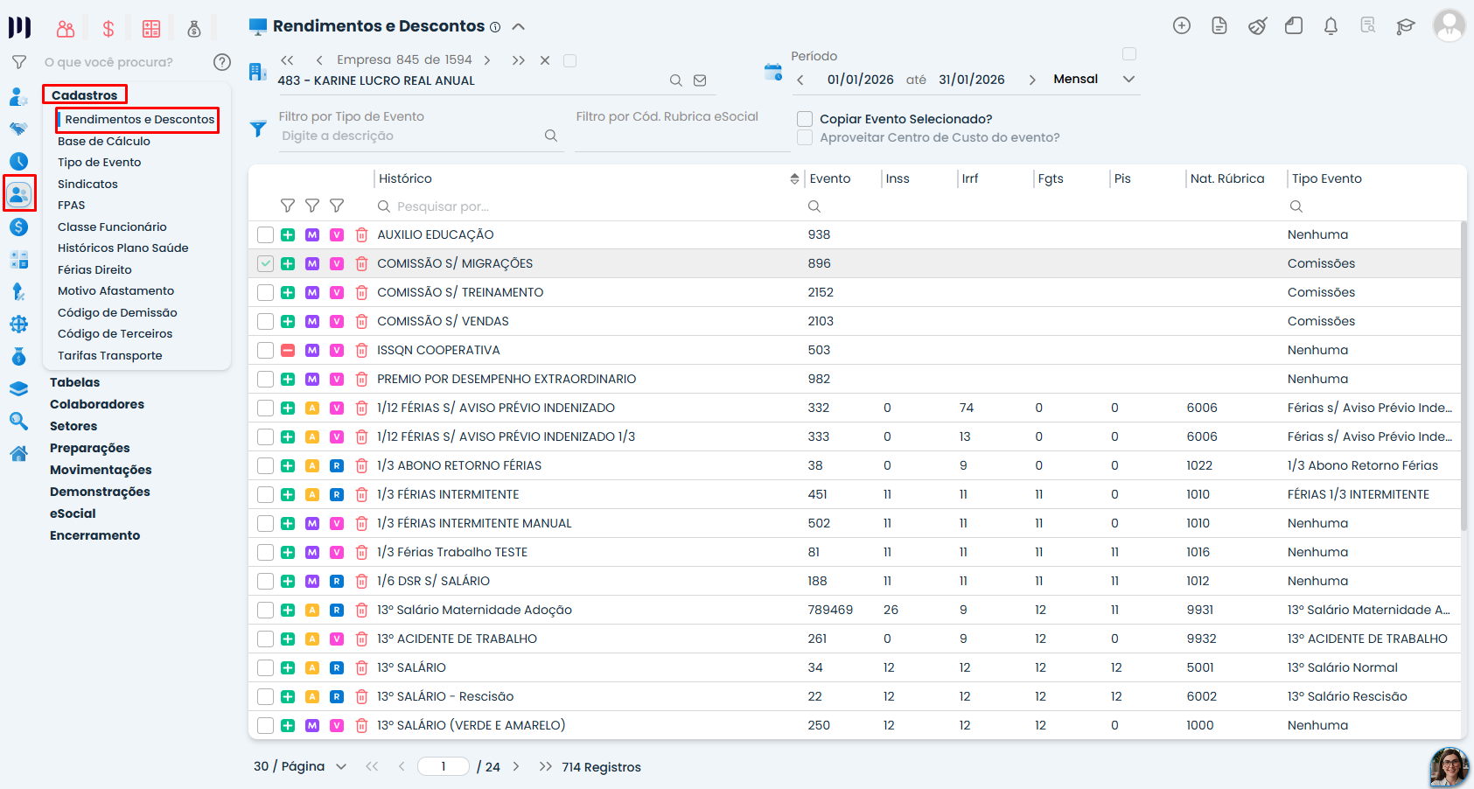Screen dimensions: 1474x789
Task: Tick the checkbox for 13º SALÁRIO row
Action: click(265, 667)
